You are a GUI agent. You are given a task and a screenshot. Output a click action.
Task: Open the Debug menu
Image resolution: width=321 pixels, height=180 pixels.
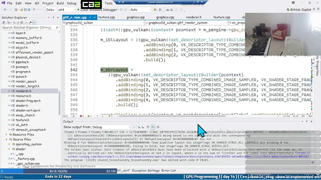pos(72,3)
